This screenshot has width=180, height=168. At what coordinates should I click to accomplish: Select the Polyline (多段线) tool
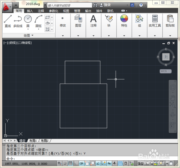click(18, 21)
